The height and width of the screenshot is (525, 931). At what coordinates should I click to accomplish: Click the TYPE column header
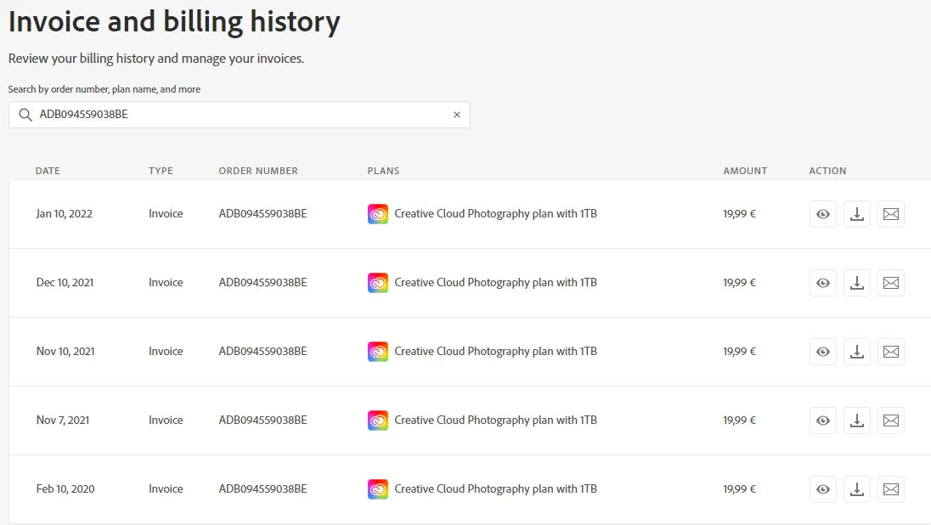pyautogui.click(x=161, y=171)
